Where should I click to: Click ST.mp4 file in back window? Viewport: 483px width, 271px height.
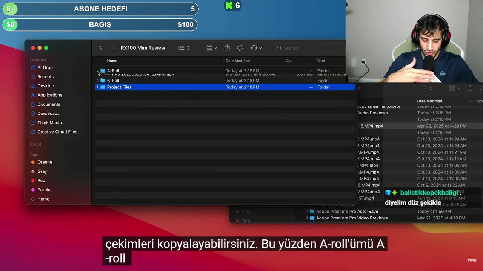pyautogui.click(x=366, y=198)
